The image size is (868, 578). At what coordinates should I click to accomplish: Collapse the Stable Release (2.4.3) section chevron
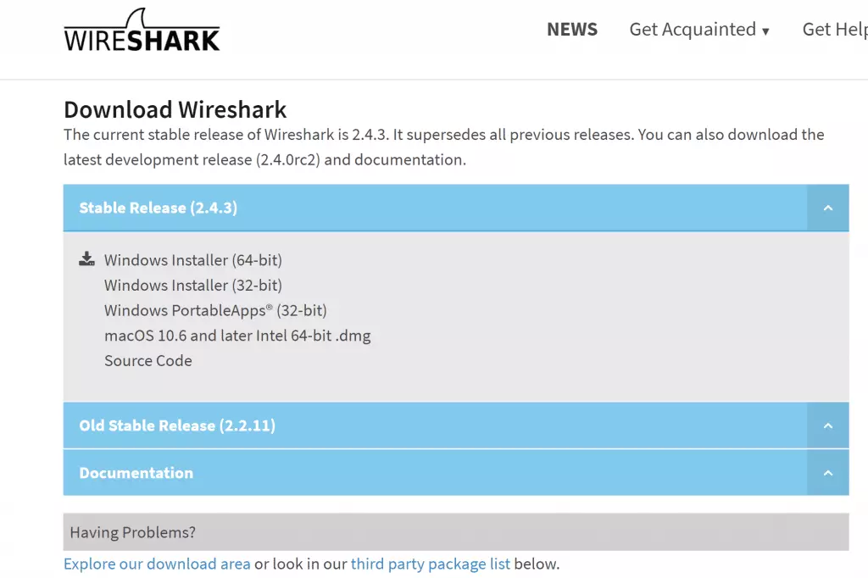[x=827, y=208]
